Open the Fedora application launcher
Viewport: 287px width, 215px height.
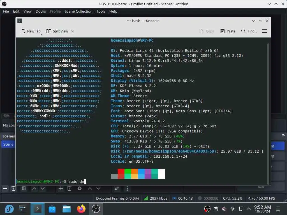tap(10, 209)
